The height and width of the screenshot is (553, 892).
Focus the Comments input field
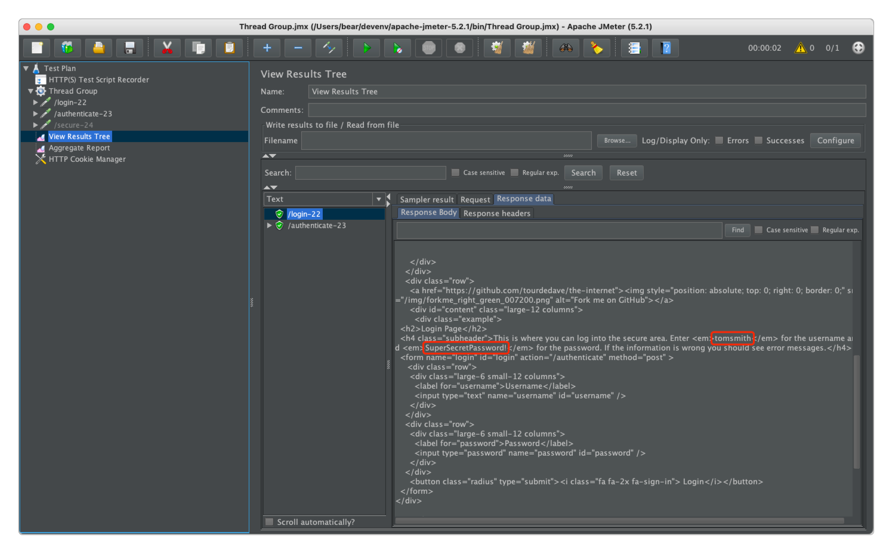tap(587, 110)
